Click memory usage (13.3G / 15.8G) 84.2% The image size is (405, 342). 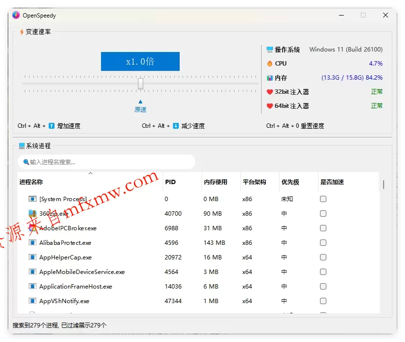point(352,78)
